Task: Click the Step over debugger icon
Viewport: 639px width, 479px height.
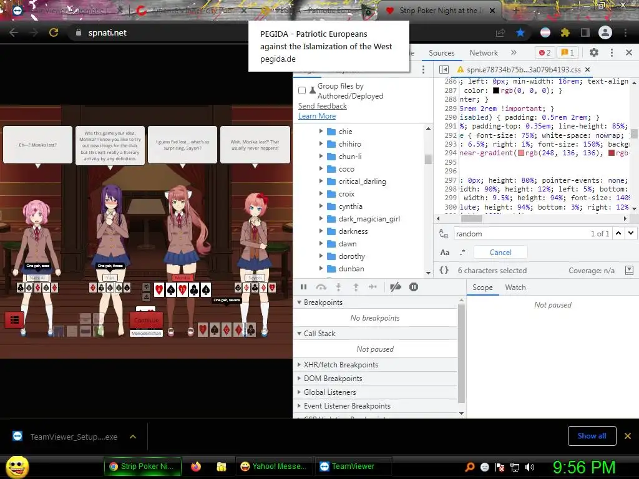Action: click(x=321, y=287)
